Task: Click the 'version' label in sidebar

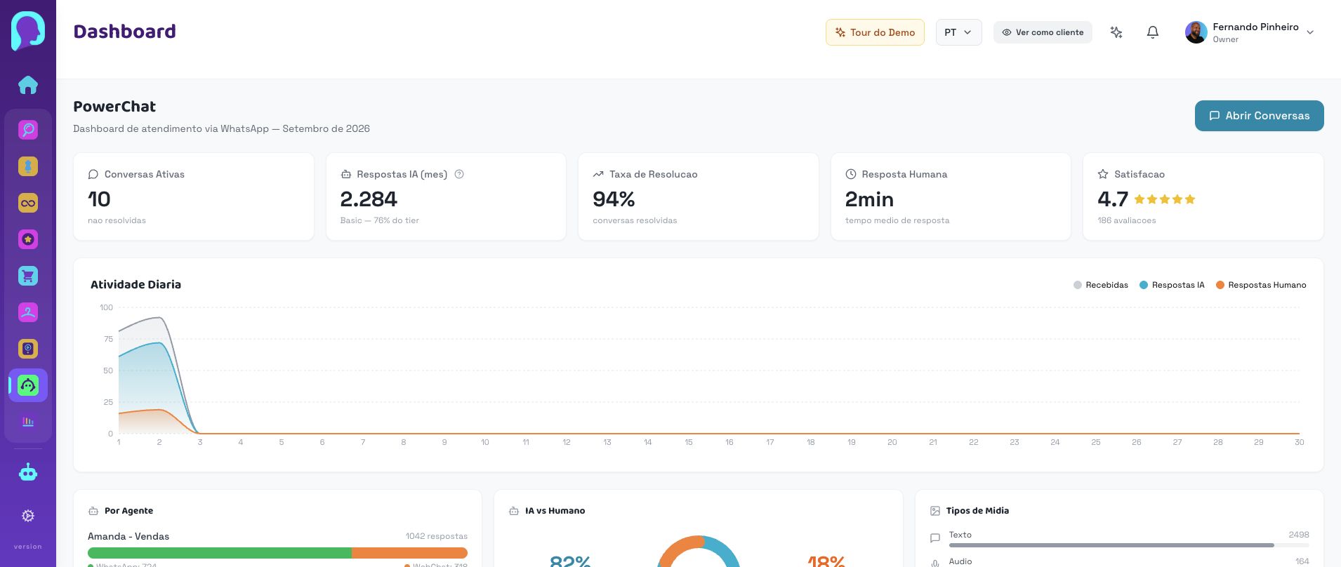Action: (x=28, y=547)
